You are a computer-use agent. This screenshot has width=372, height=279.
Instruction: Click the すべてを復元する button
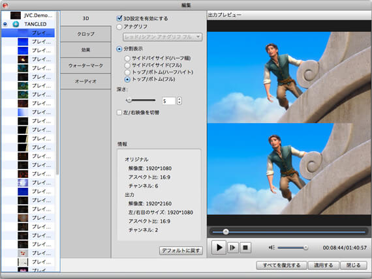[x=281, y=265]
